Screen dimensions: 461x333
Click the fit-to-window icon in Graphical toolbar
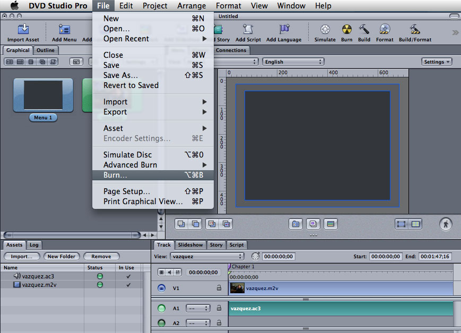tap(76, 62)
